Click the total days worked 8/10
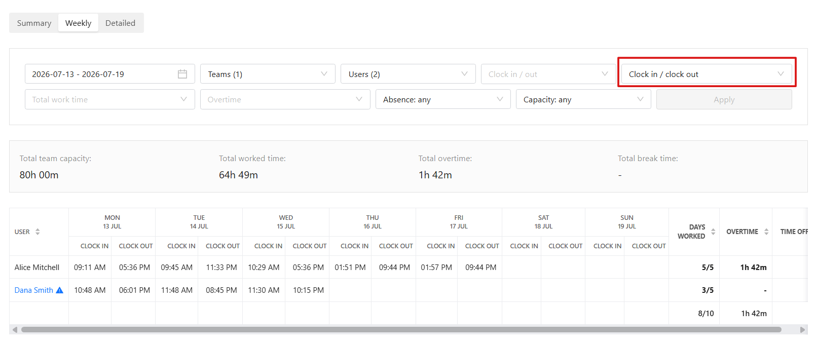Screen dimensions: 816x344 pyautogui.click(x=706, y=314)
